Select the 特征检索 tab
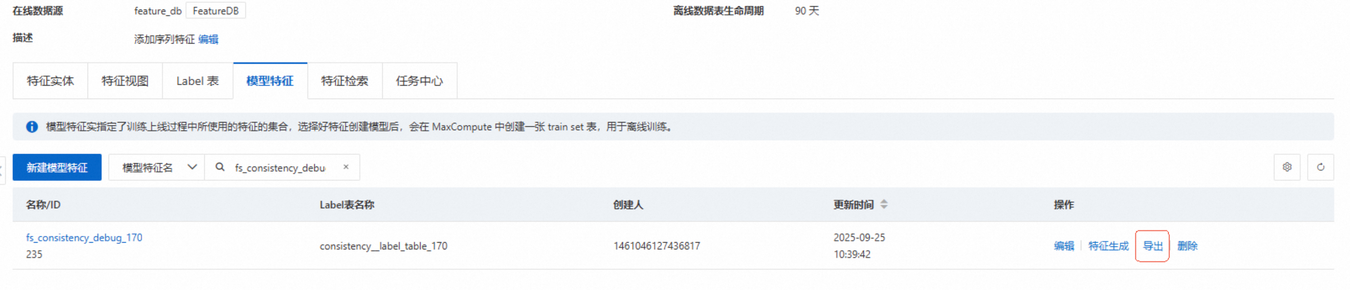The width and height of the screenshot is (1350, 290). [x=345, y=81]
